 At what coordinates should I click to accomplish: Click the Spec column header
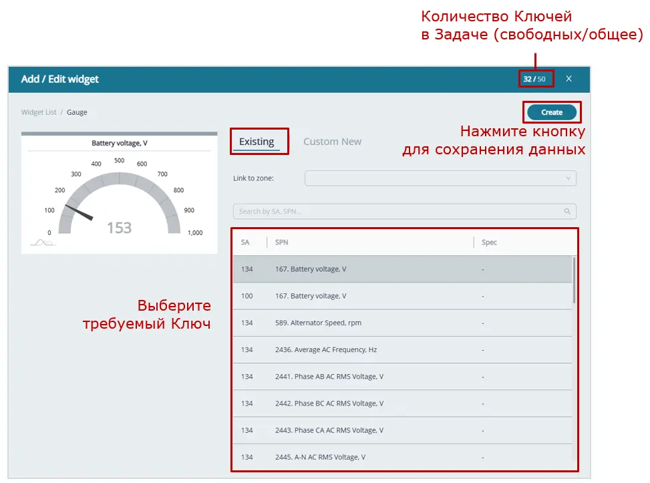point(488,242)
